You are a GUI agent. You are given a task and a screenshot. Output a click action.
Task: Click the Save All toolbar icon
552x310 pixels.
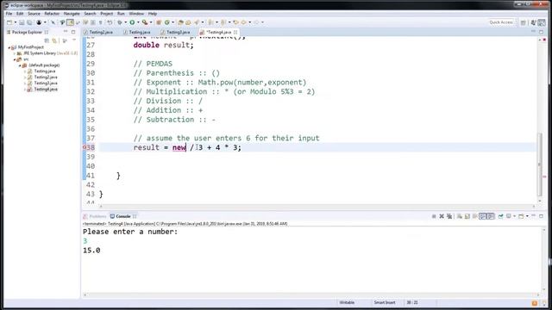pos(29,22)
